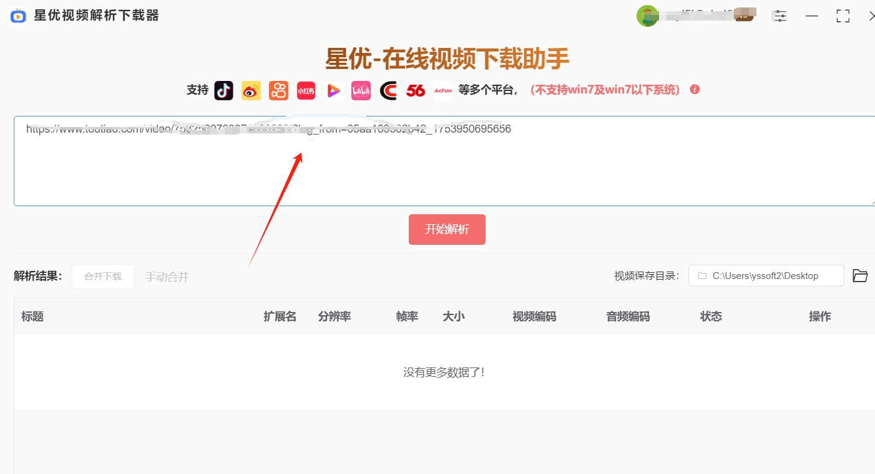Viewport: 875px width, 474px height.
Task: Click the bilibili platform icon
Action: tap(361, 90)
